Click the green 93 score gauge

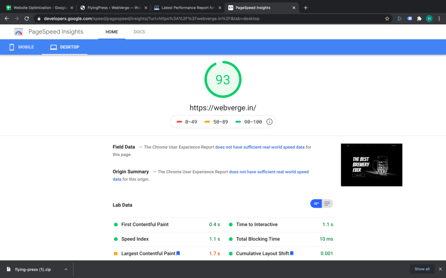pyautogui.click(x=223, y=79)
